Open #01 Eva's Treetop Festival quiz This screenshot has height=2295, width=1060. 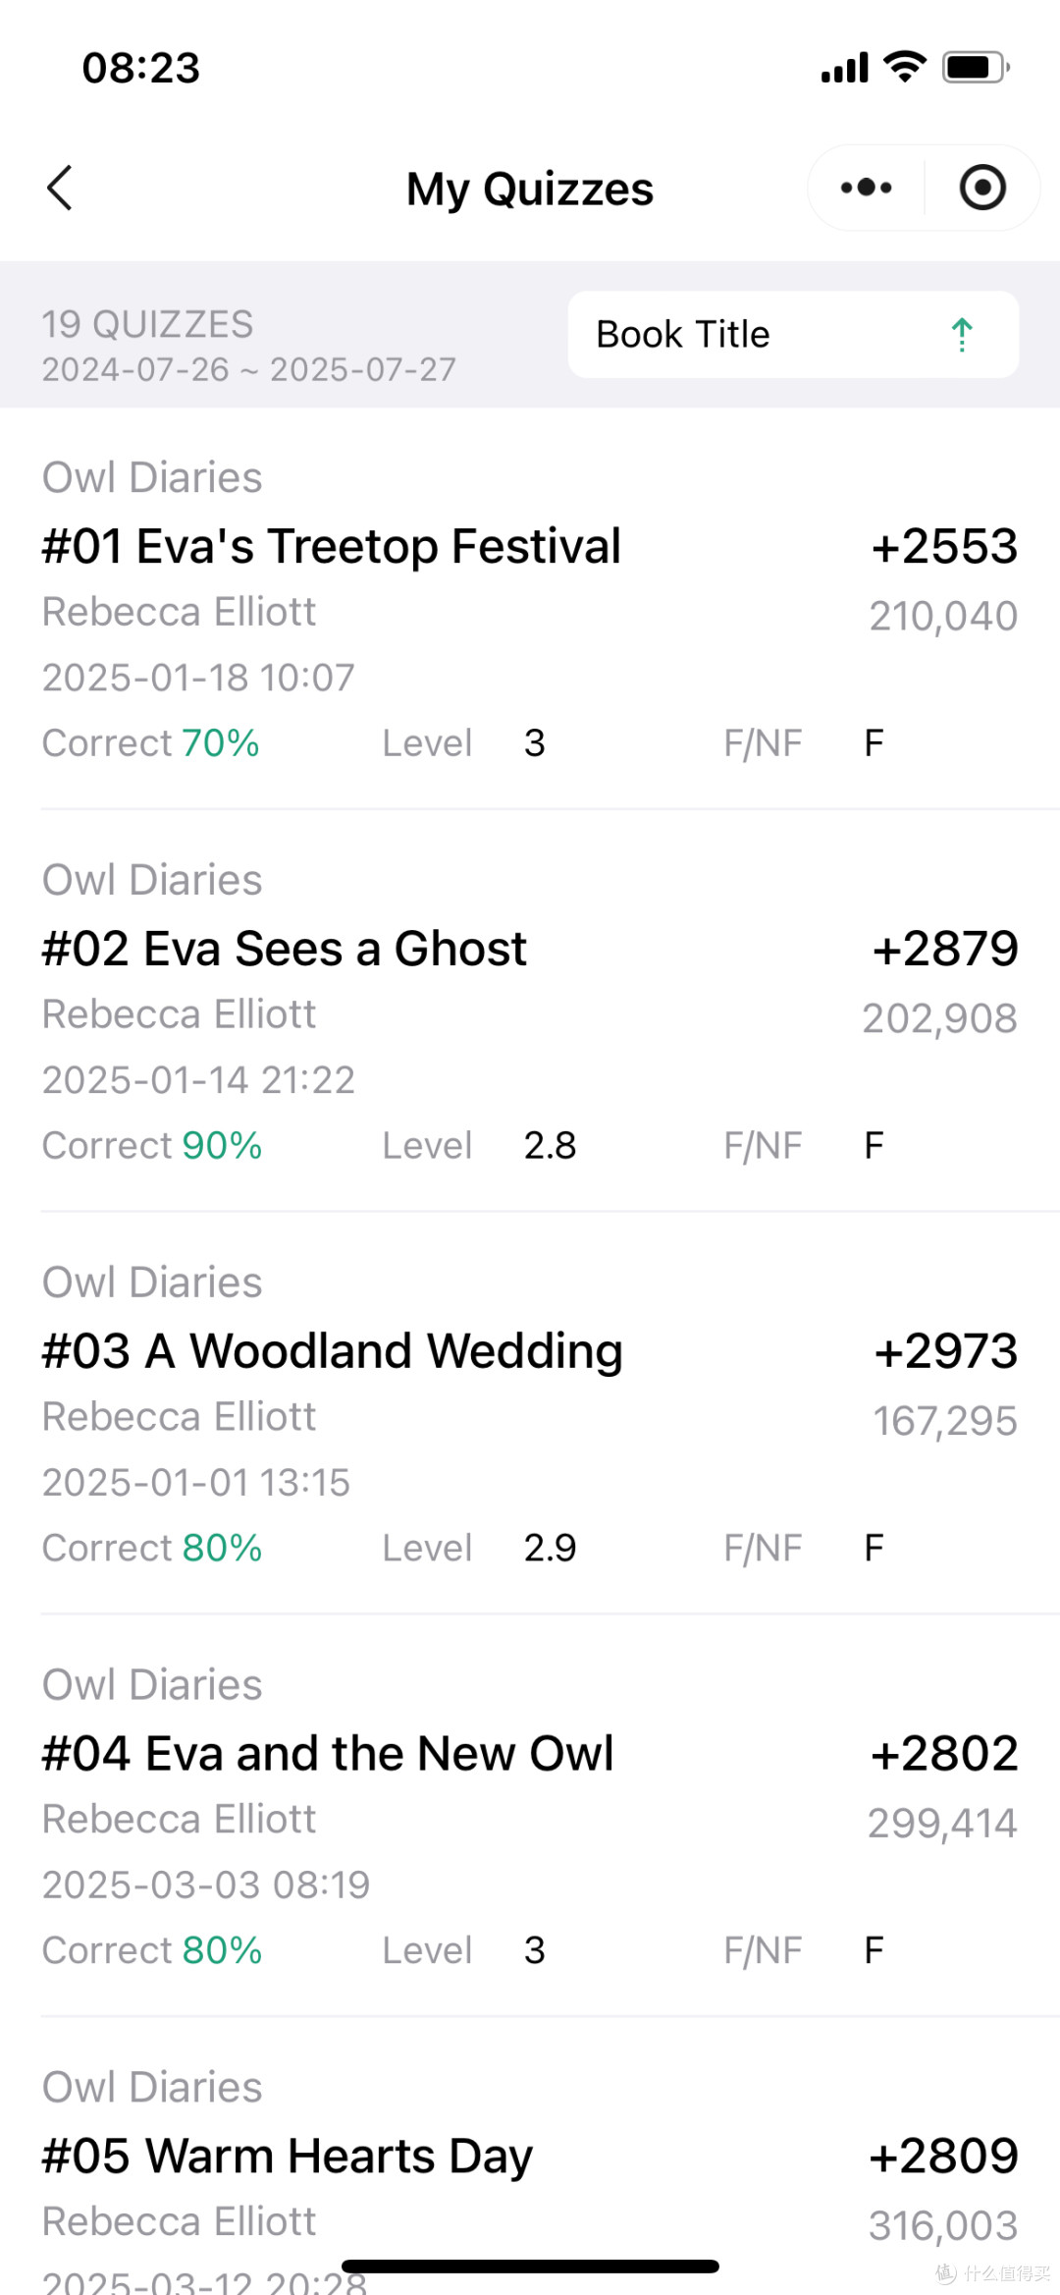[530, 609]
